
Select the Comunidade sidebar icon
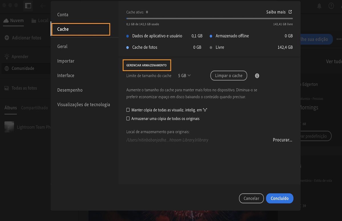pos(6,68)
